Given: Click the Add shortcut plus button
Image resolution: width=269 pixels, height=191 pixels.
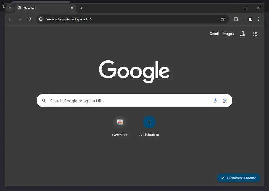Looking at the screenshot, I should point(149,122).
